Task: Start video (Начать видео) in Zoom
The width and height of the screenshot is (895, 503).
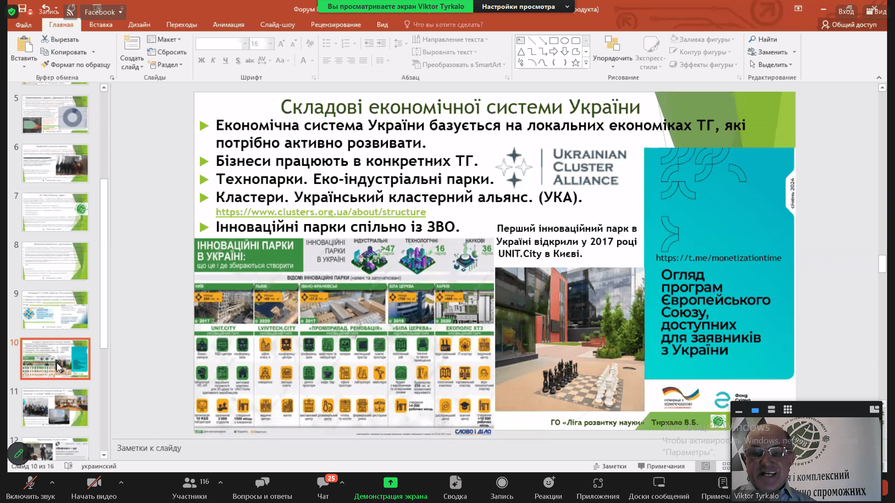Action: click(x=94, y=488)
